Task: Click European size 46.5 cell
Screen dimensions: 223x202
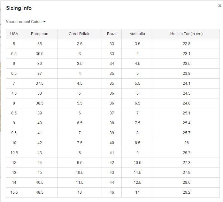Action: click(40, 183)
